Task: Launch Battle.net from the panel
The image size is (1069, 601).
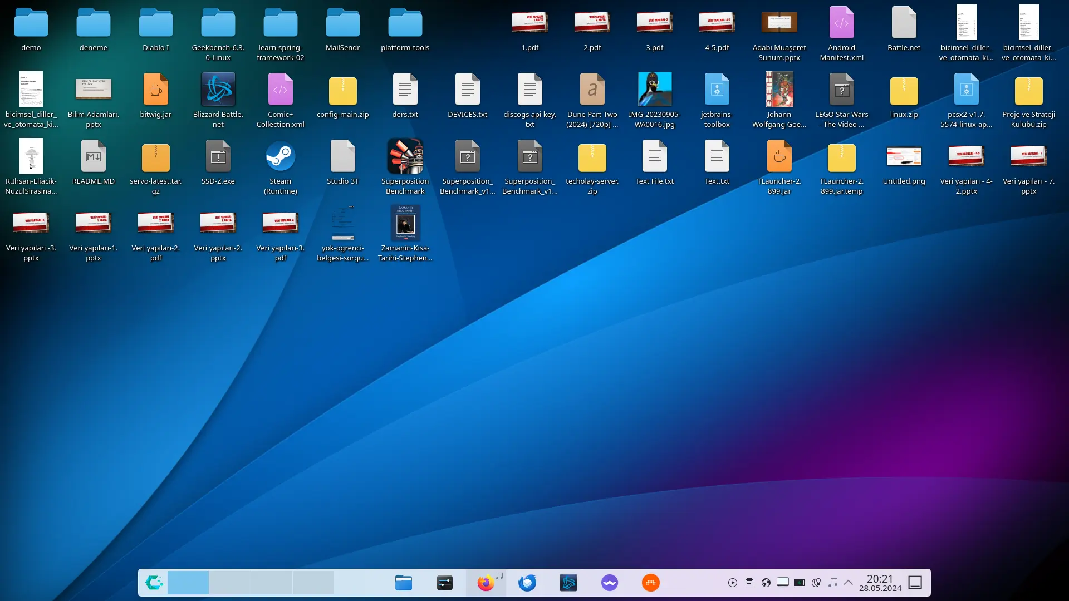Action: point(568,583)
